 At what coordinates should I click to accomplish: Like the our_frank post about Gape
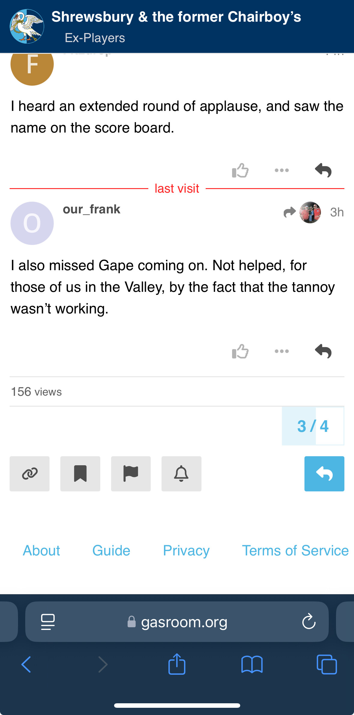(x=240, y=351)
